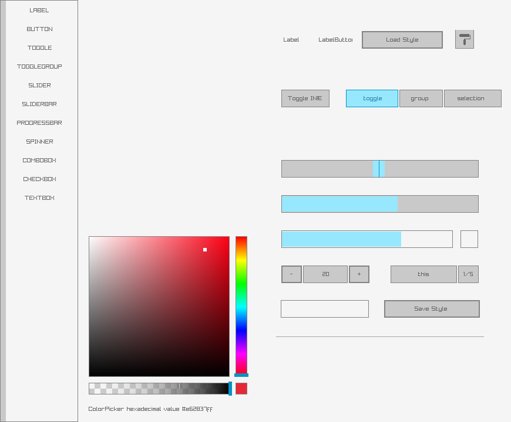Increase spinner value with plus button
Screen dimensions: 511x422
coord(359,274)
